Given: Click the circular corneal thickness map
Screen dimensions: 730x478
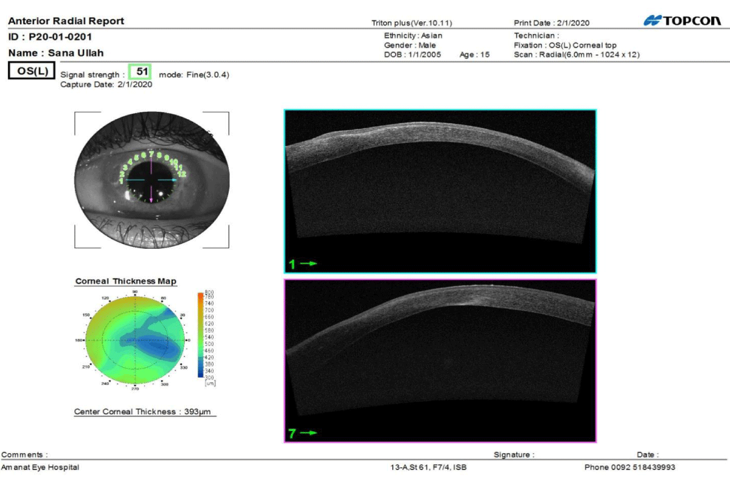Looking at the screenshot, I should pos(136,341).
